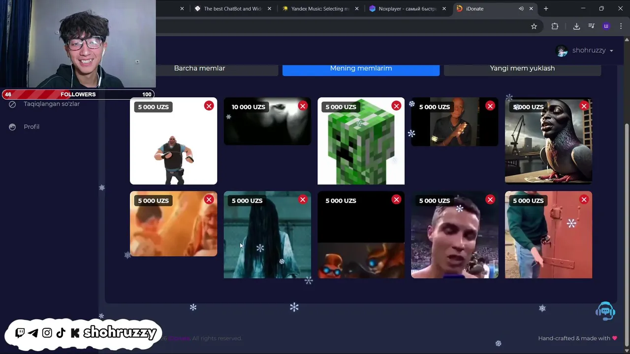
Task: Delete the football player interview meme
Action: pos(490,199)
